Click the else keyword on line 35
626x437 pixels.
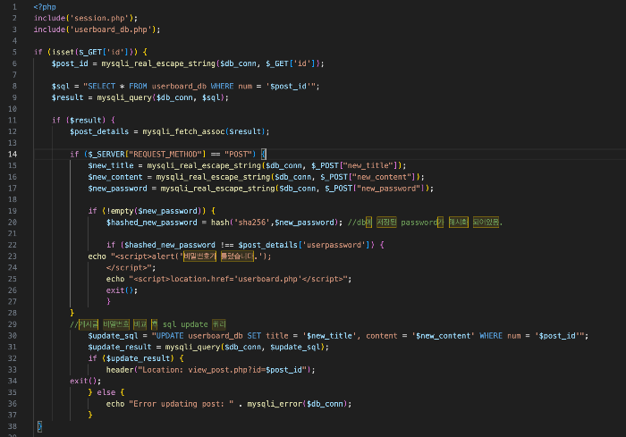coord(106,392)
